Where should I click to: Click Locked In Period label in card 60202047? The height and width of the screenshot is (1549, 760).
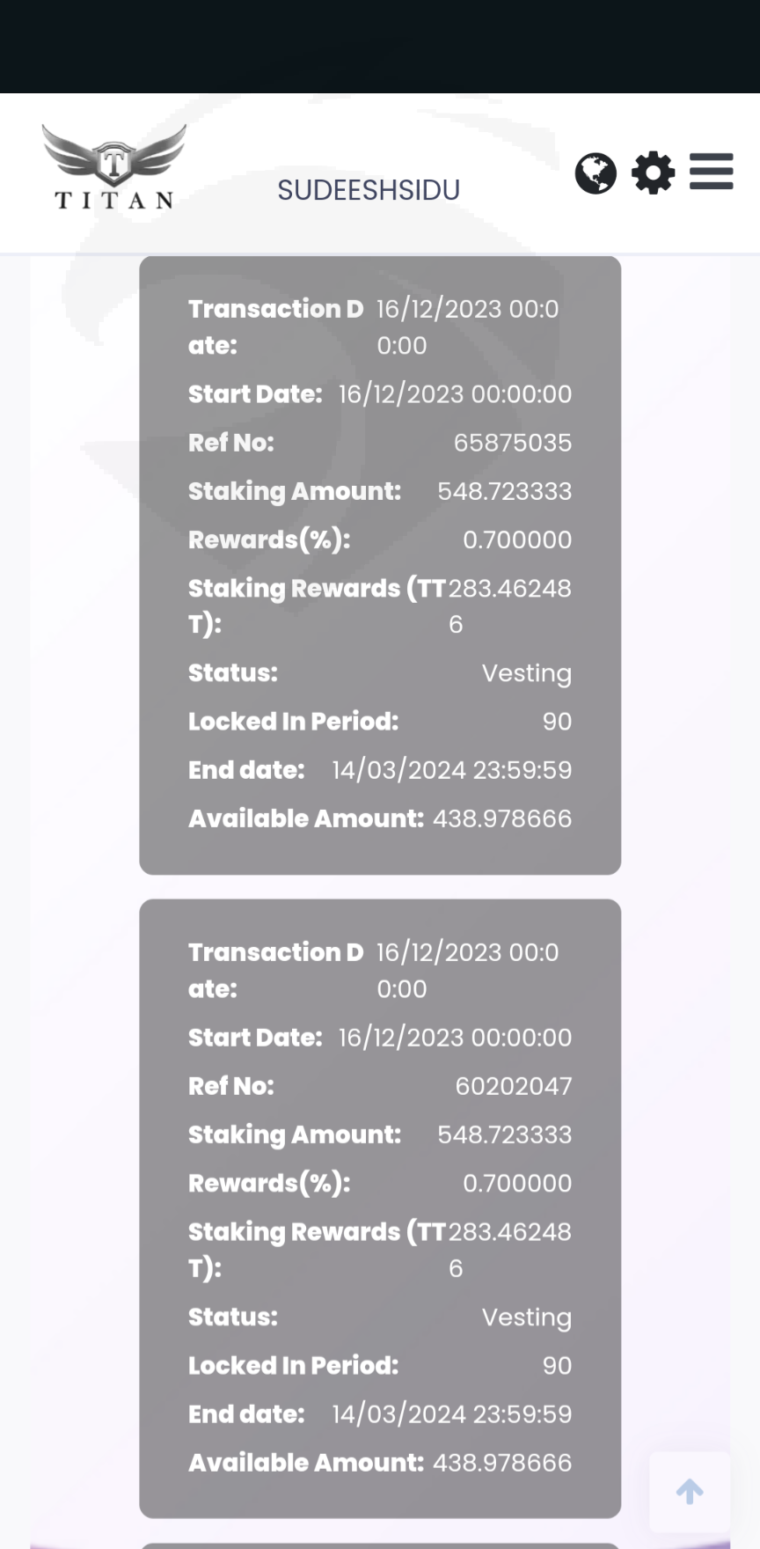(x=293, y=1365)
